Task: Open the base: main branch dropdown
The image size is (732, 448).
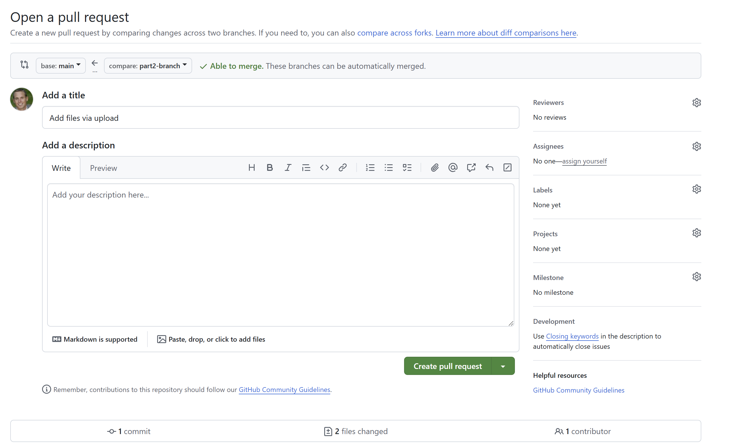Action: coord(61,66)
